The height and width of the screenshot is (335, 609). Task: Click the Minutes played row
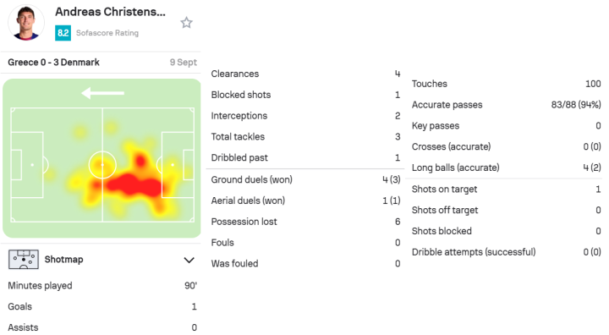(102, 286)
